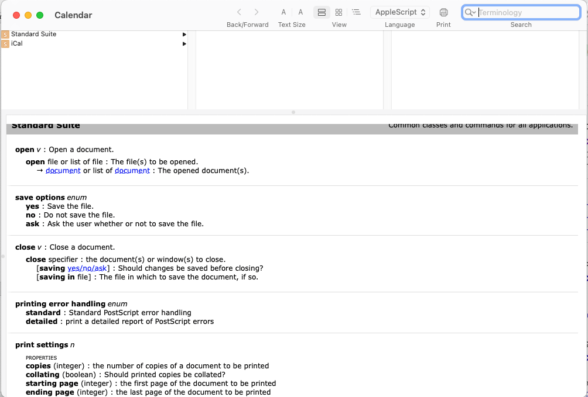Click the 'save options' enum heading

[51, 198]
